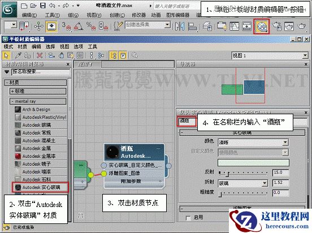The height and width of the screenshot is (233, 312).
Task: Click the material name field 酒瓶
Action: pos(187,121)
